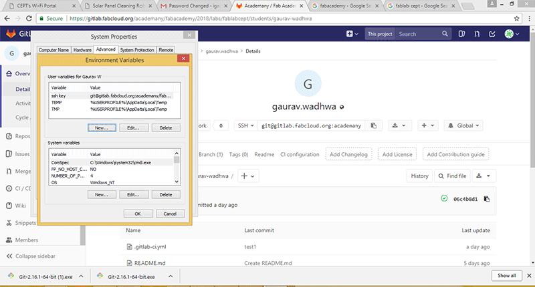The height and width of the screenshot is (287, 535).
Task: Select the ComSpec system variable row
Action: (112, 162)
